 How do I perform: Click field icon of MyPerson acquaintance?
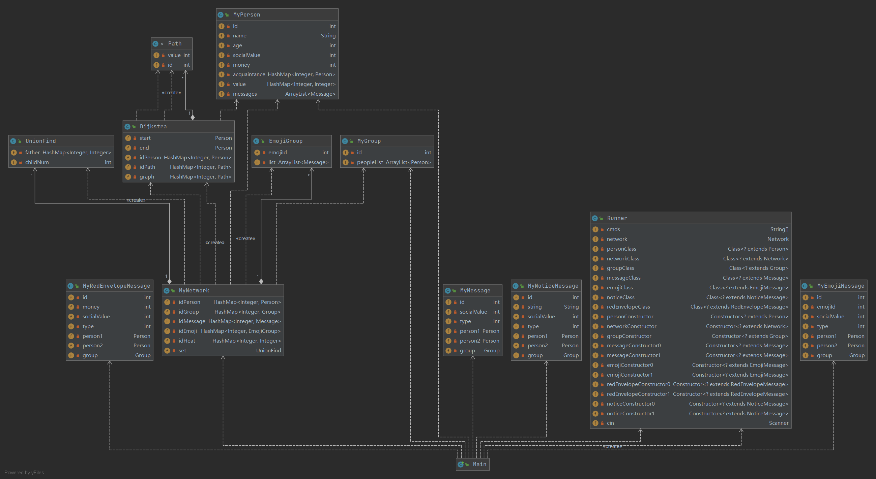click(222, 74)
